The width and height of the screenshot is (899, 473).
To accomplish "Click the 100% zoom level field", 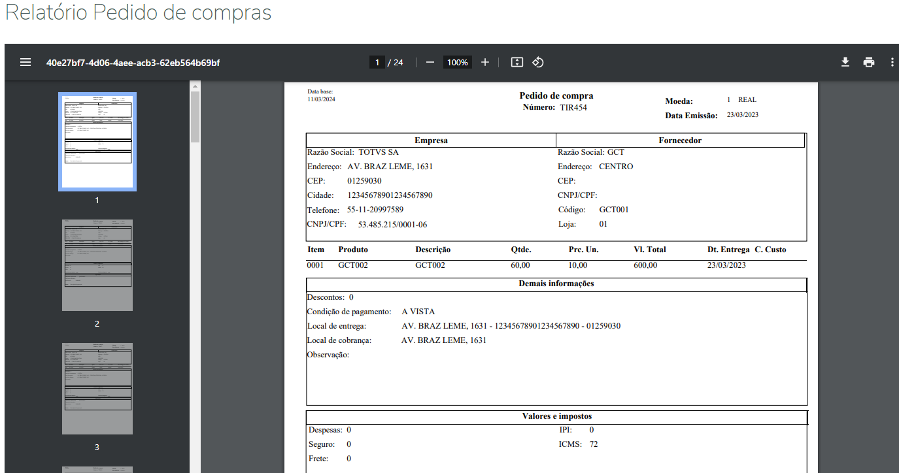I will tap(458, 63).
